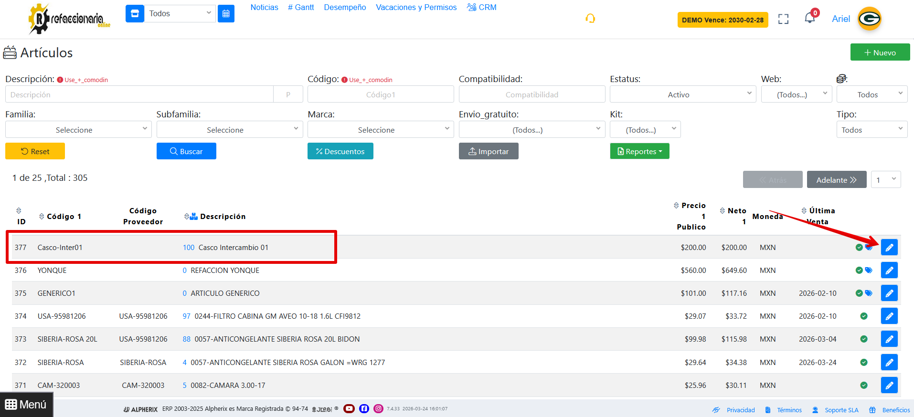Open the Instagram icon in footer

pyautogui.click(x=378, y=408)
